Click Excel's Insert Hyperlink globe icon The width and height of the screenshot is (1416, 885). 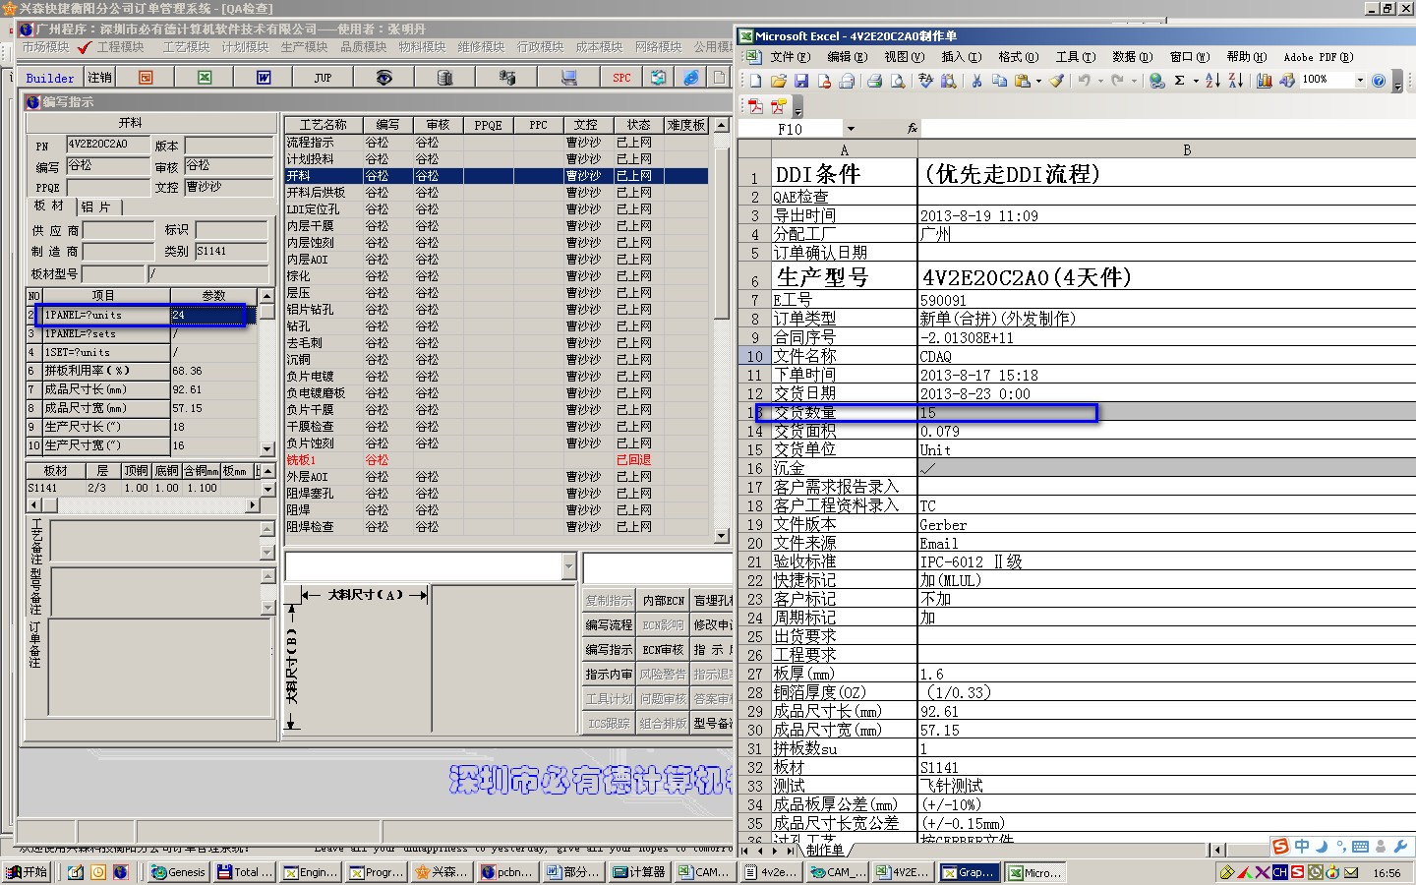click(x=1157, y=81)
